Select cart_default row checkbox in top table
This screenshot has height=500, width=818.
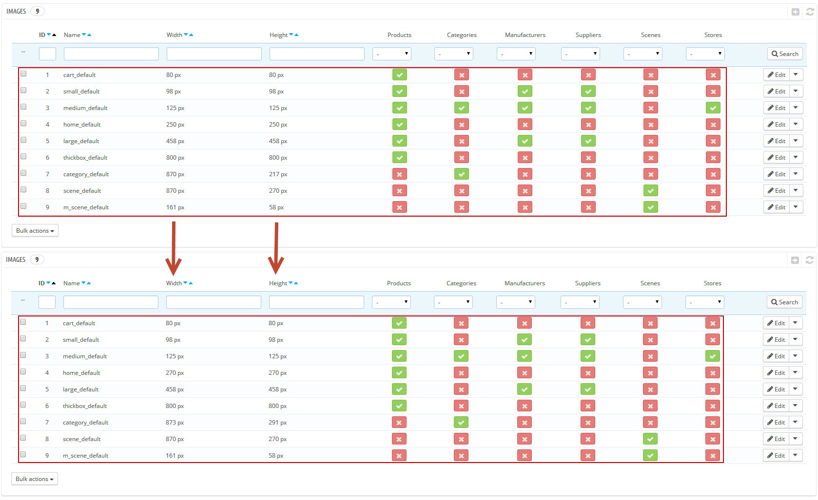[23, 74]
